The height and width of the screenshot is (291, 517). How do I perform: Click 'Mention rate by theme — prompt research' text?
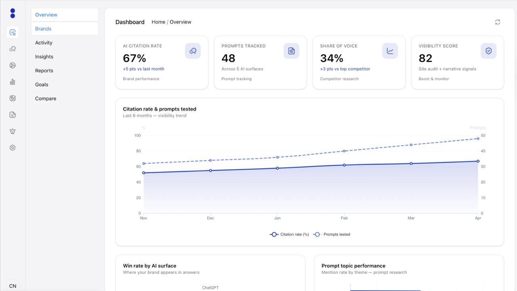pyautogui.click(x=364, y=272)
